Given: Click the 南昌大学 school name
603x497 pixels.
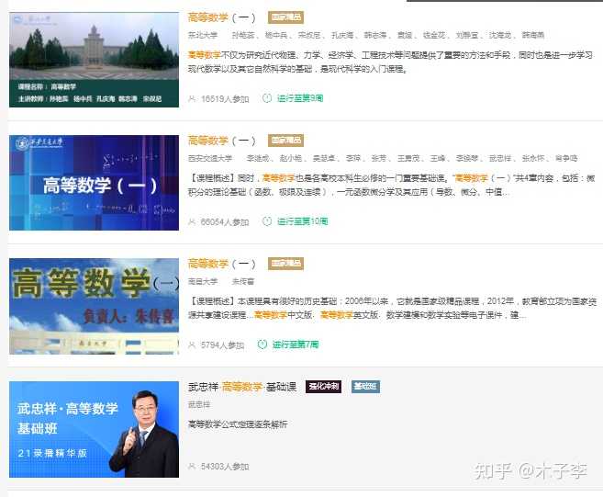Looking at the screenshot, I should coord(203,281).
